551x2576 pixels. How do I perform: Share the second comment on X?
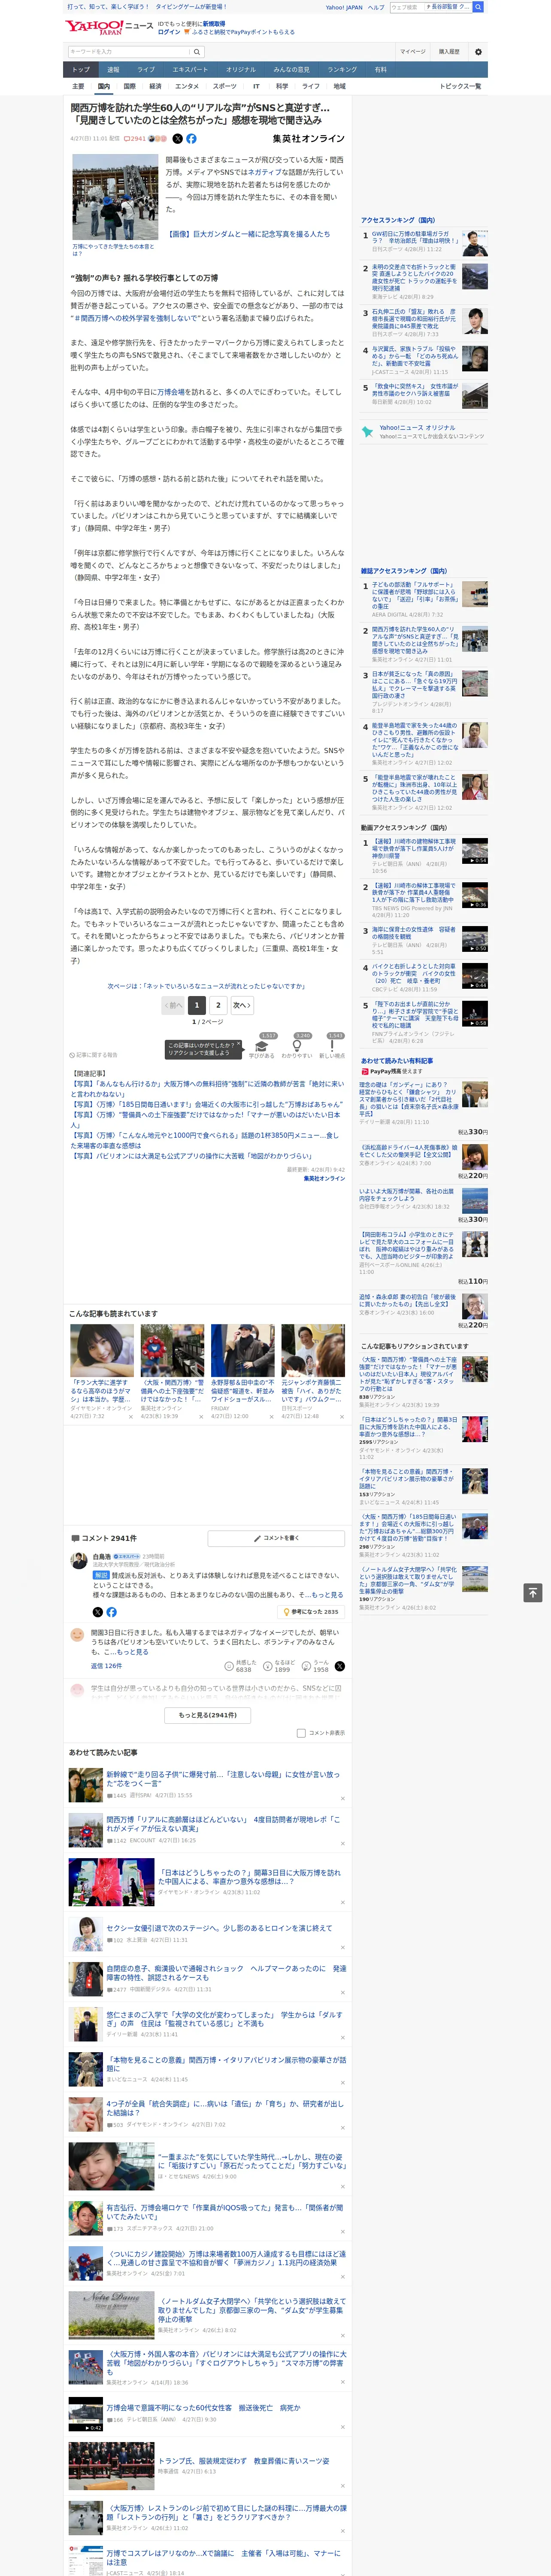pyautogui.click(x=340, y=1666)
